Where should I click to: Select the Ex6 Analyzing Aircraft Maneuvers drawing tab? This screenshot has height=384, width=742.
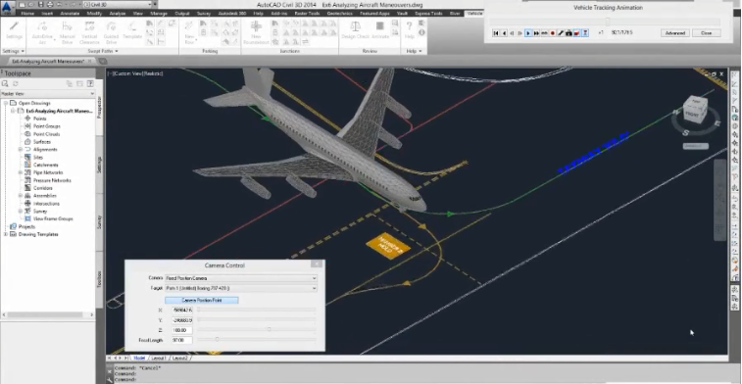coord(48,62)
